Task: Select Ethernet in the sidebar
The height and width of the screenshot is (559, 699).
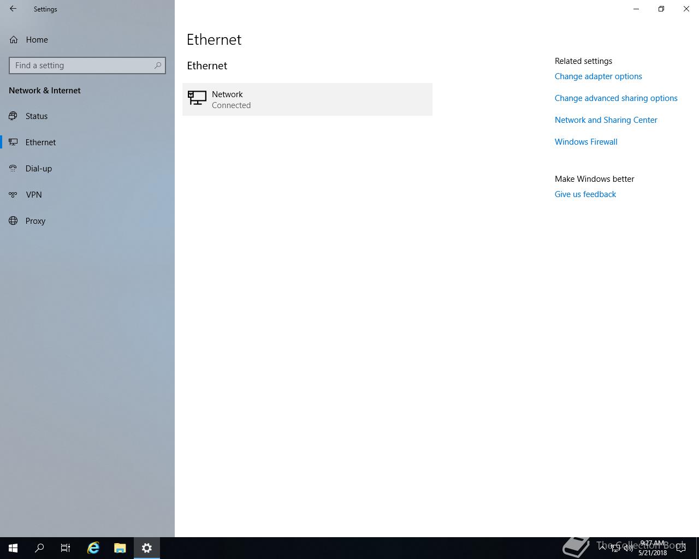Action: (x=87, y=142)
